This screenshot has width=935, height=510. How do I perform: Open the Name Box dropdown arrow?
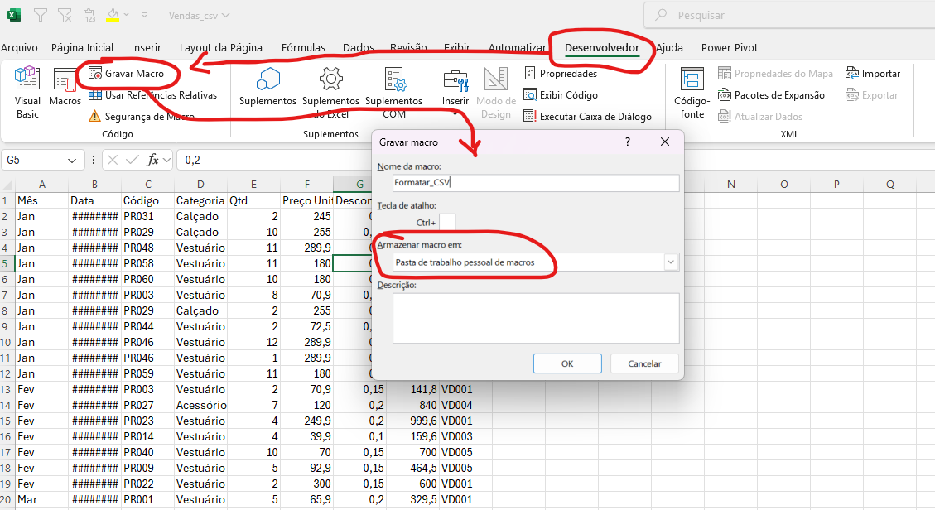(x=74, y=160)
